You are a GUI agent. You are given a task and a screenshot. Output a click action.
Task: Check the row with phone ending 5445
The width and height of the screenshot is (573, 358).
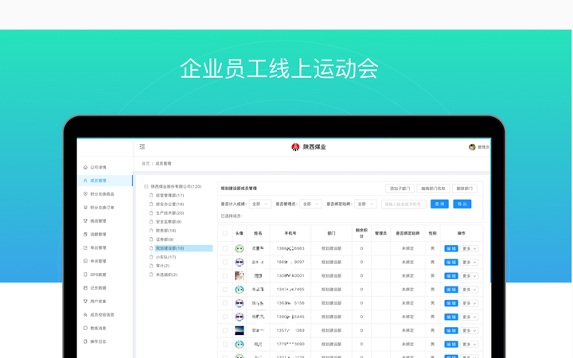tap(225, 317)
